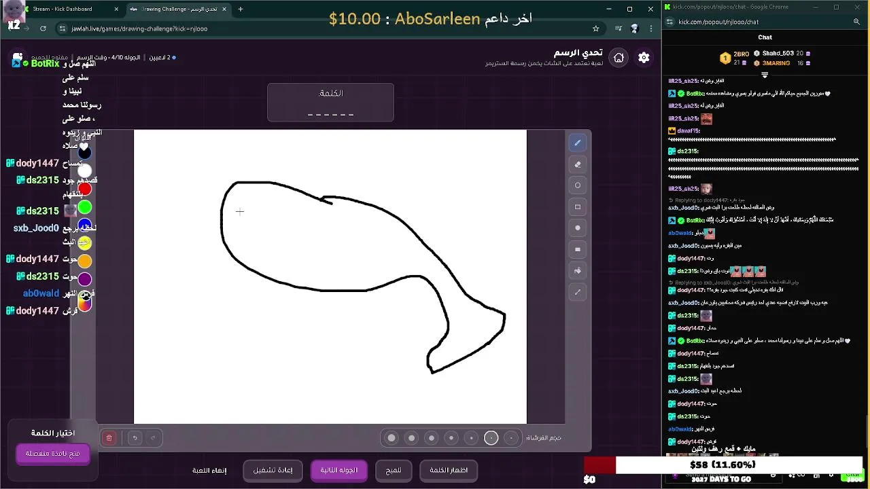Select the yellow color swatch
870x489 pixels.
pyautogui.click(x=84, y=242)
